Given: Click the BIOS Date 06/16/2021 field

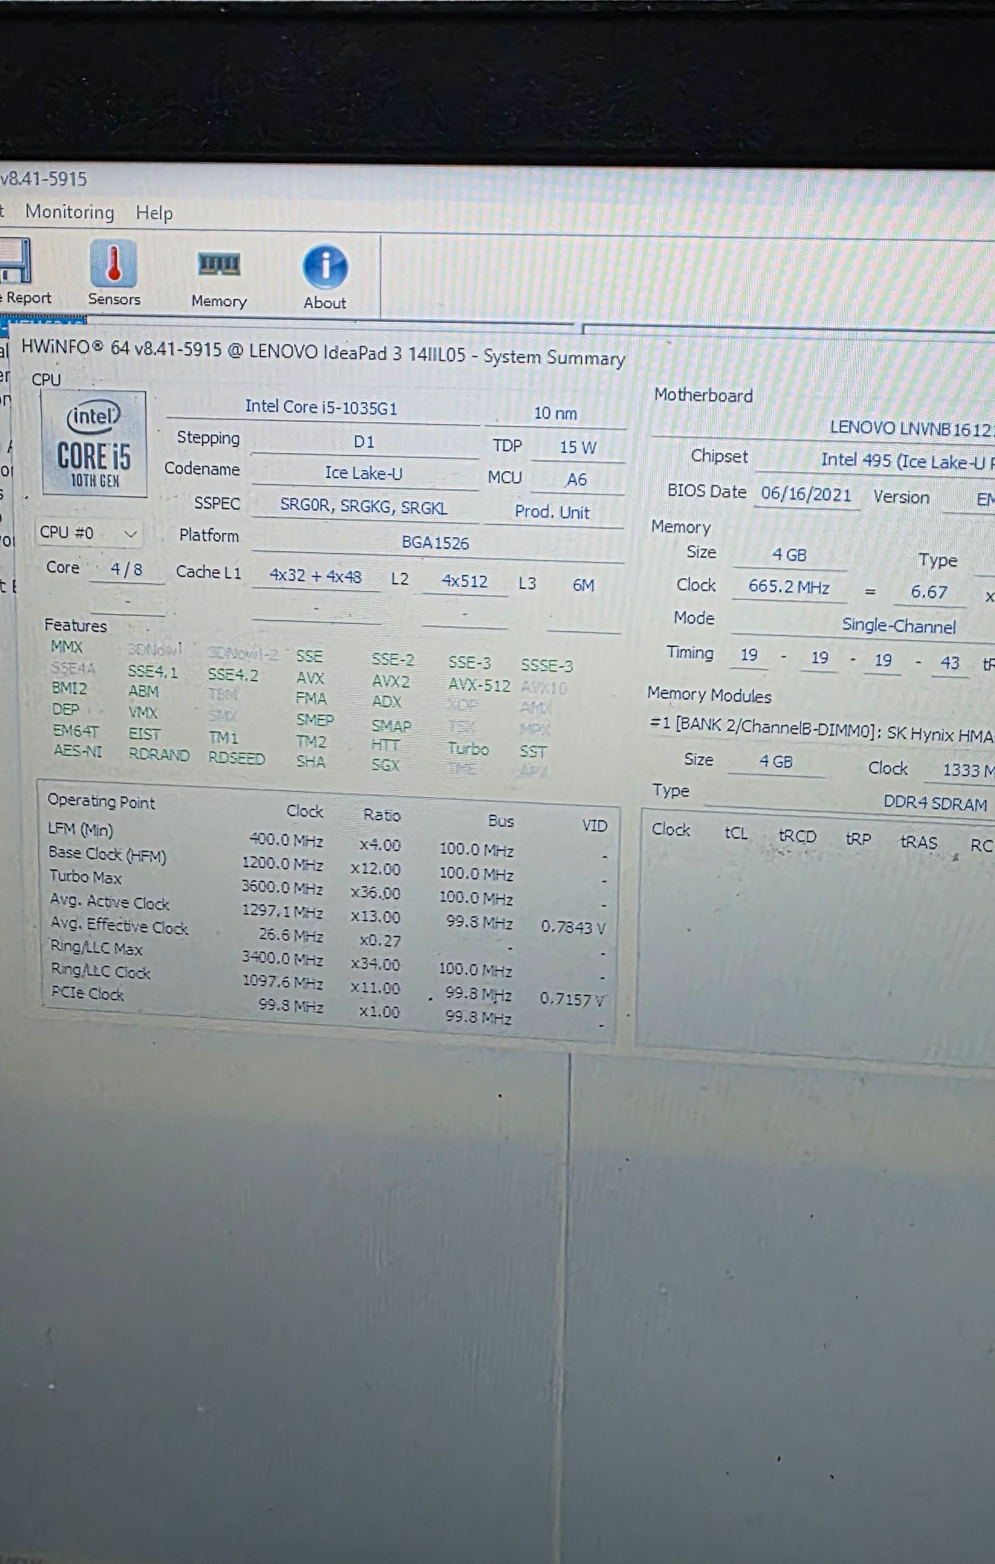Looking at the screenshot, I should coord(806,494).
